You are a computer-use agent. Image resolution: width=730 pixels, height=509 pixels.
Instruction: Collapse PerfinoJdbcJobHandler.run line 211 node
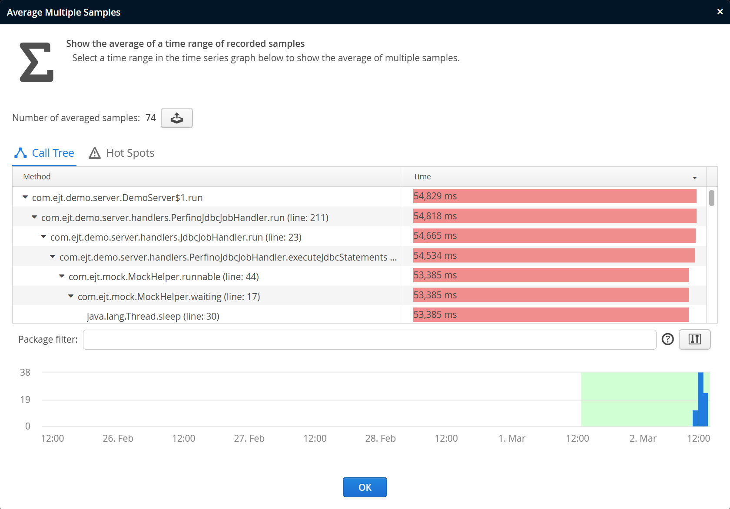coord(34,217)
